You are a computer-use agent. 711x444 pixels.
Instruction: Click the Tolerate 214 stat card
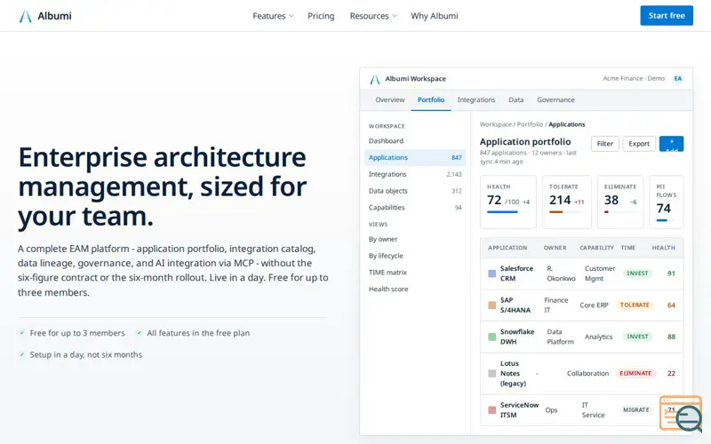tap(567, 202)
